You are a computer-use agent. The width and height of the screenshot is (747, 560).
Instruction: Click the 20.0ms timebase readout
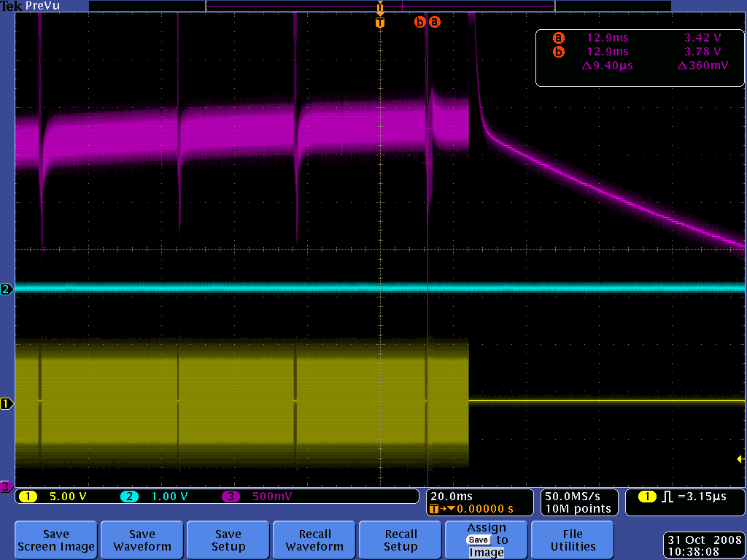tap(451, 497)
